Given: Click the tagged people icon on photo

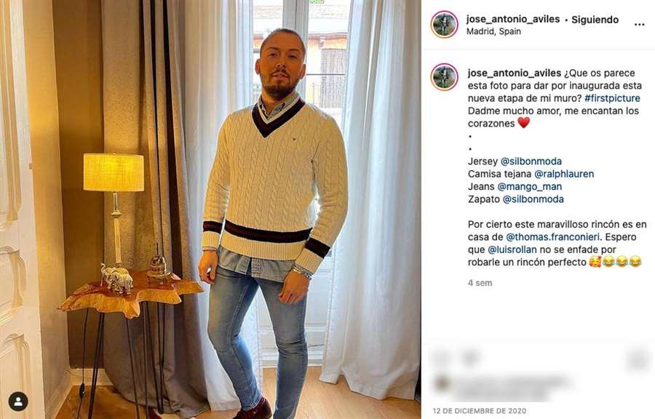Looking at the screenshot, I should pos(18,401).
